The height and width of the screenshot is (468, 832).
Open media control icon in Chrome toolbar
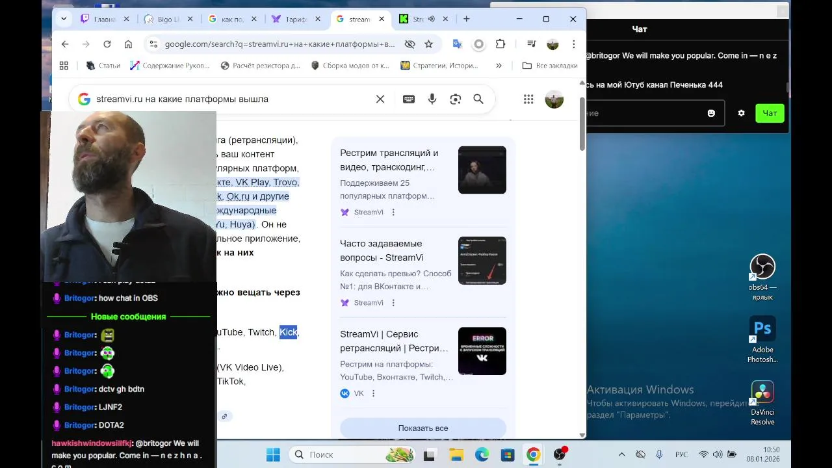(x=532, y=44)
